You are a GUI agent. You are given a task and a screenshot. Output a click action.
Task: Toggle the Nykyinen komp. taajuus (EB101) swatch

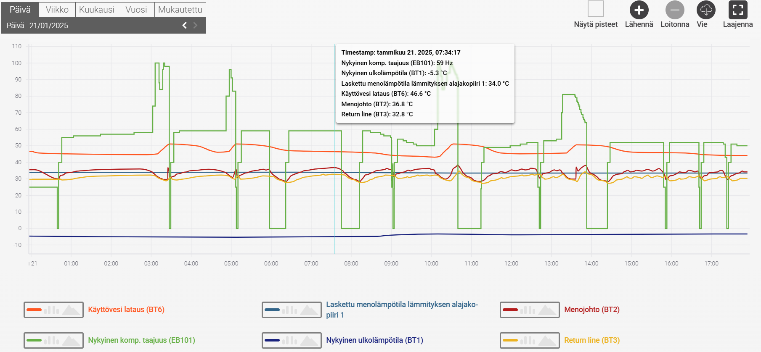53,341
